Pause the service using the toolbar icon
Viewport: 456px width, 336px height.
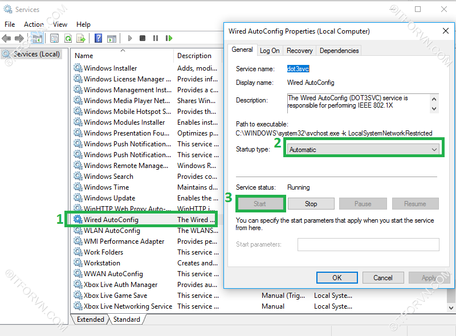(x=156, y=38)
